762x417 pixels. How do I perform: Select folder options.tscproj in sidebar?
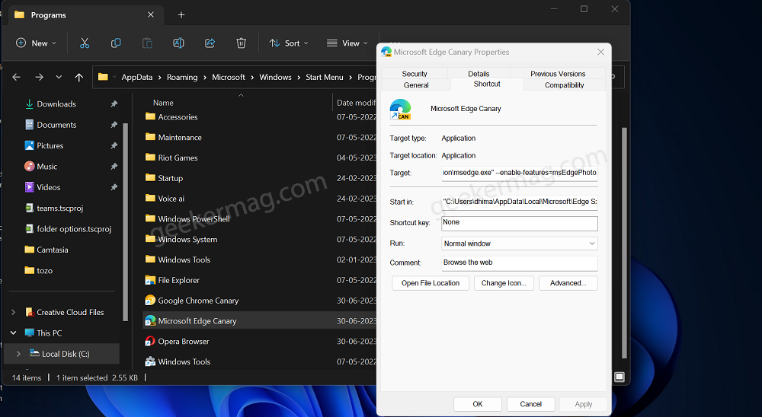(x=74, y=229)
